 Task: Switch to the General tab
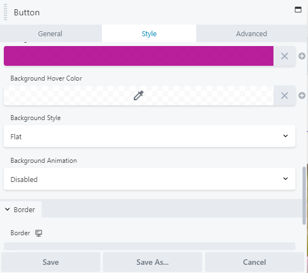tap(50, 33)
